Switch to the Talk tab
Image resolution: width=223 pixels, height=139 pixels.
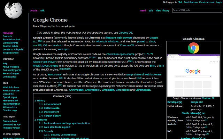[42, 11]
